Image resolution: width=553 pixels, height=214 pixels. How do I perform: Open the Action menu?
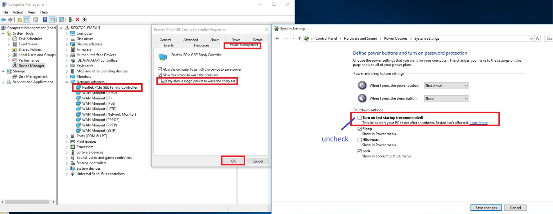coord(18,12)
